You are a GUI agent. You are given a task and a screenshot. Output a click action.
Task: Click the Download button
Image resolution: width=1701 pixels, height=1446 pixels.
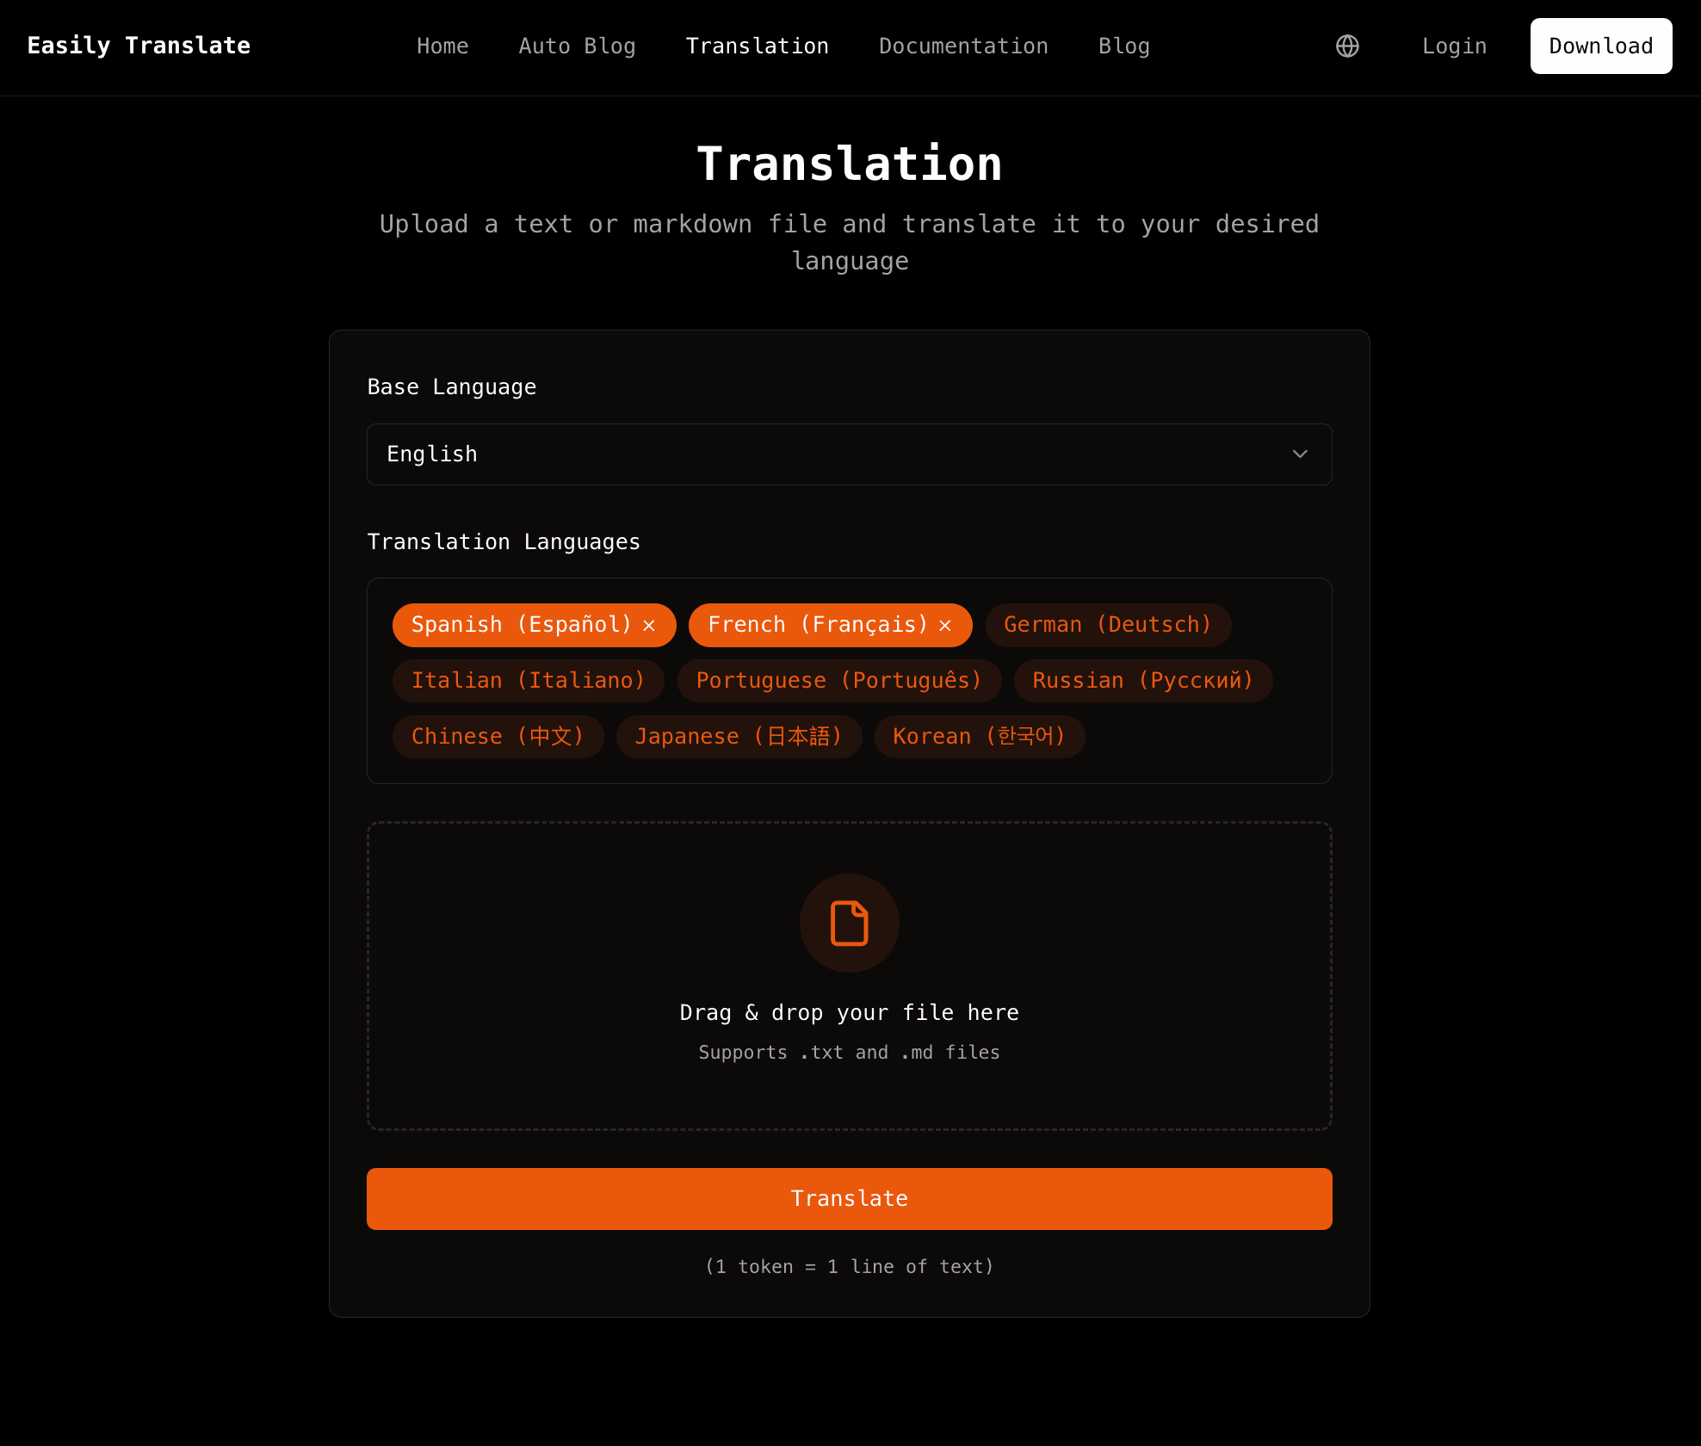[1600, 46]
